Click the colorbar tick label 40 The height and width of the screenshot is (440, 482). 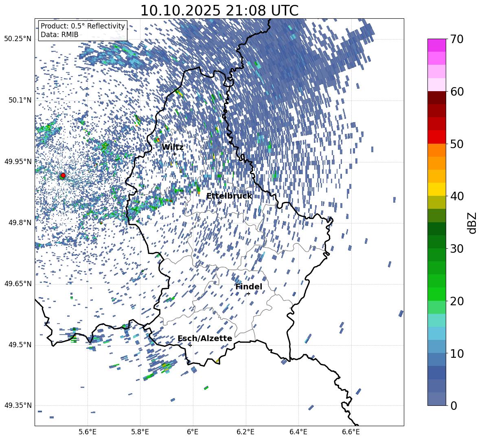pos(456,196)
